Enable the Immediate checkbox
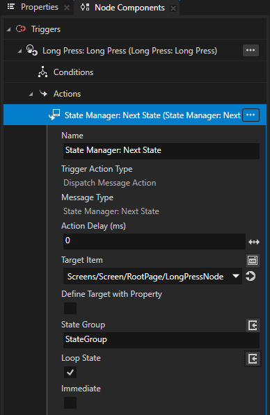The image size is (270, 415). tap(70, 402)
